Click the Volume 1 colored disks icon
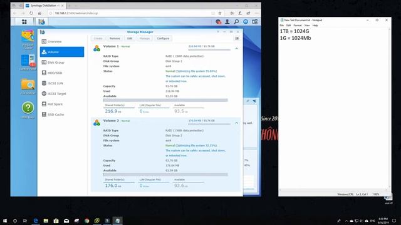Image resolution: width=401 pixels, height=225 pixels. [x=96, y=48]
